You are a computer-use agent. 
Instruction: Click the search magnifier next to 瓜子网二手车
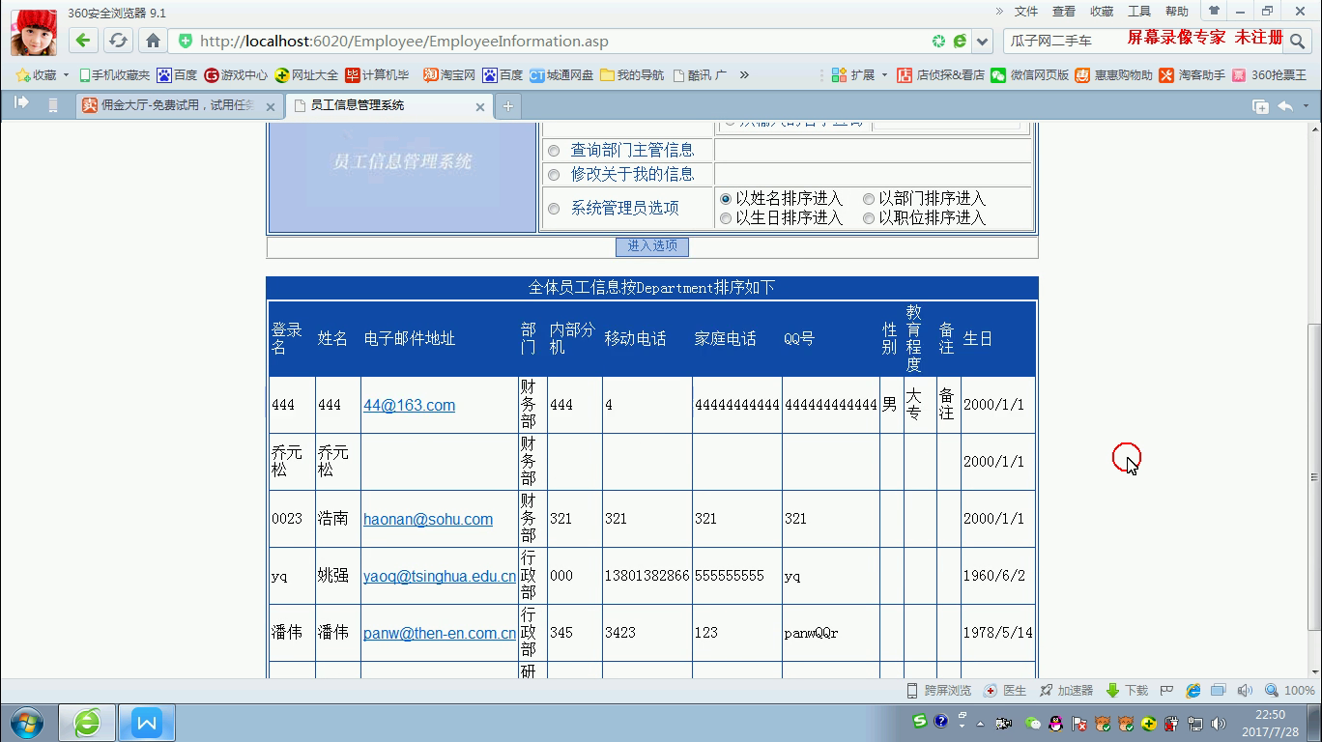pyautogui.click(x=1298, y=41)
